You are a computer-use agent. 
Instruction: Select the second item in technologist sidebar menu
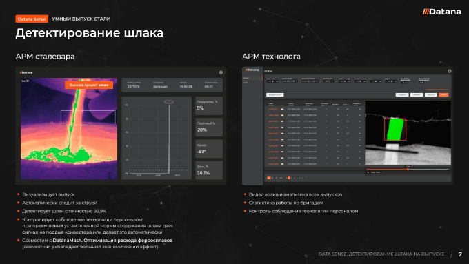(x=246, y=82)
